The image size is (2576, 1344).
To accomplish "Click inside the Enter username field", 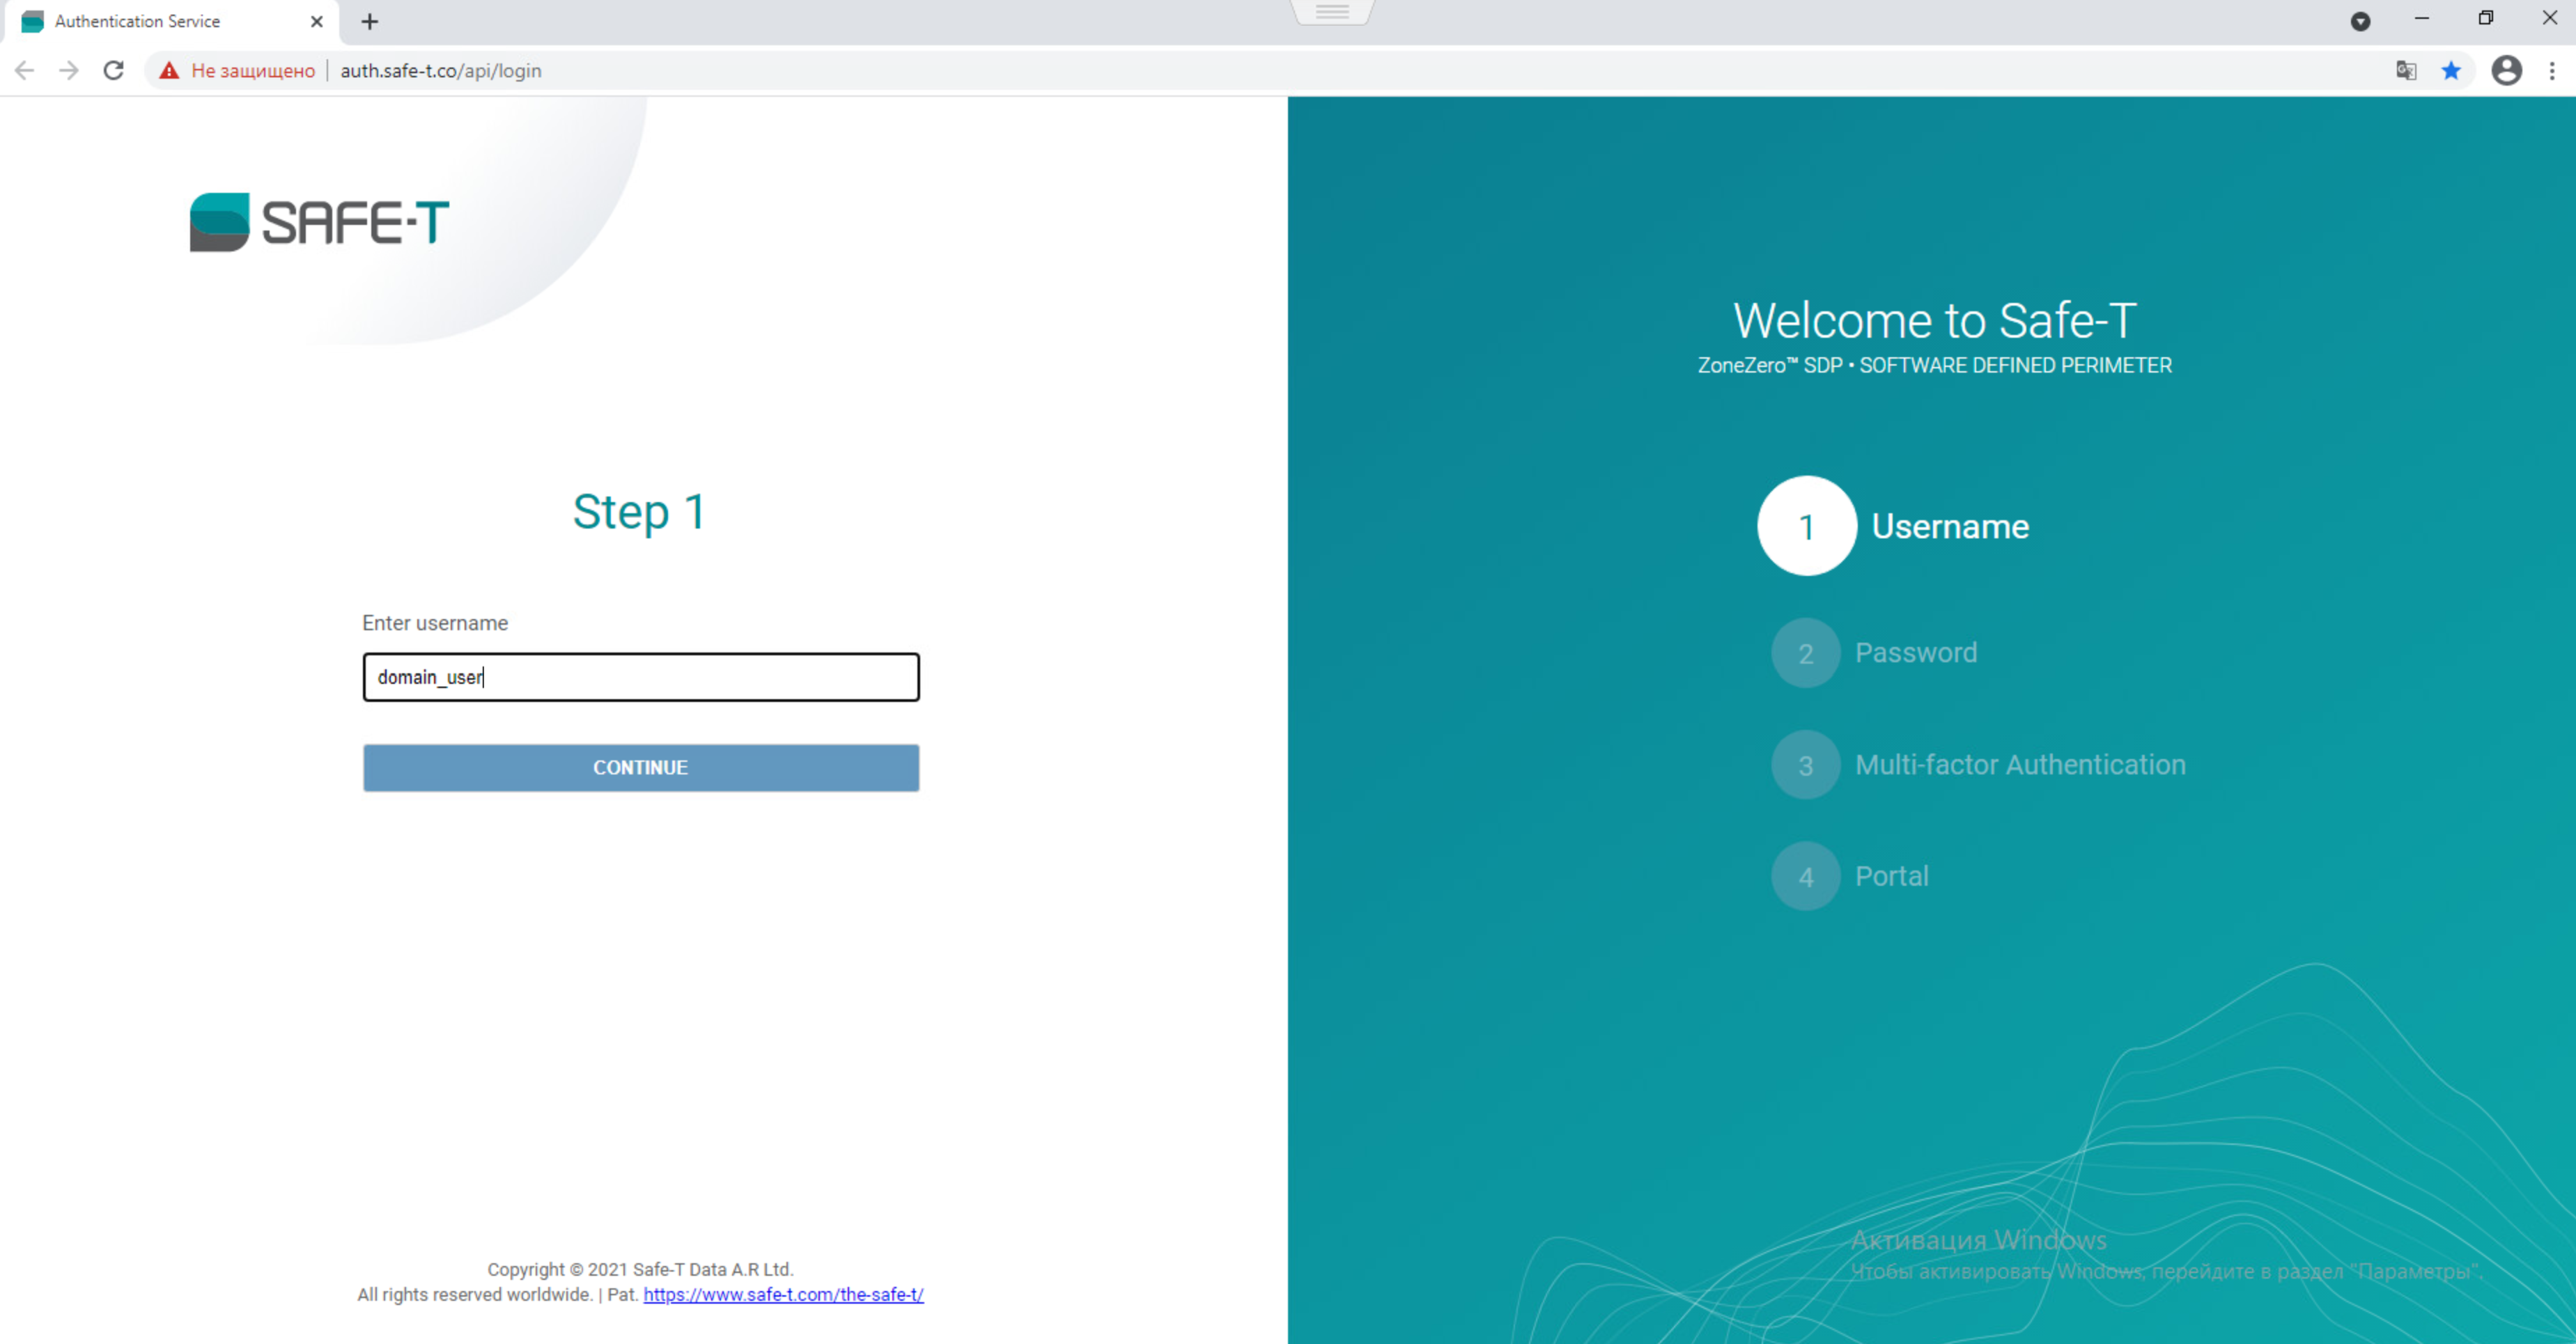I will pos(640,677).
